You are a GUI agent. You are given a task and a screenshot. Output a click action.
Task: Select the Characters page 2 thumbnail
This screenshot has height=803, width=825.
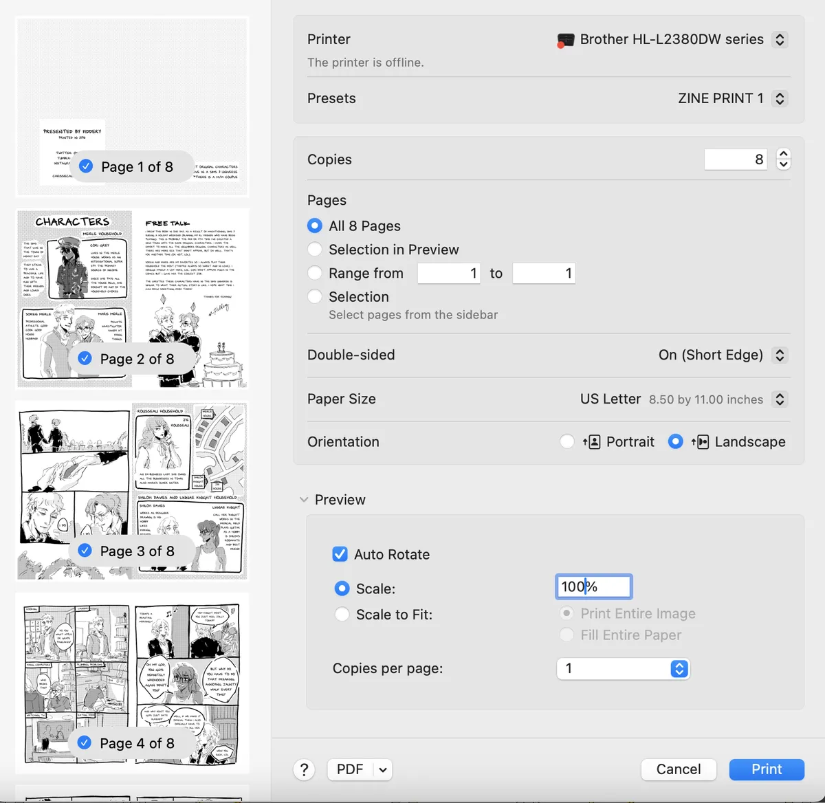coord(132,299)
